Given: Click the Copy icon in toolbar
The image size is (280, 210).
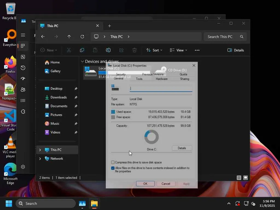Looking at the screenshot, I should [x=82, y=50].
